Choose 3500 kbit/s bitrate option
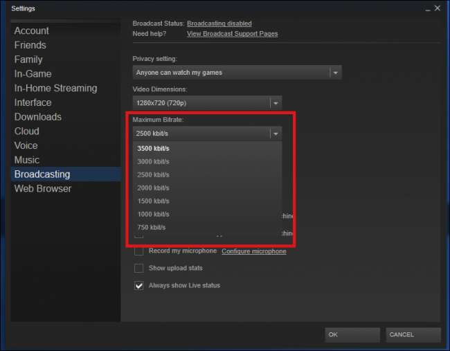Screen dimensions: 450x351 [207, 148]
